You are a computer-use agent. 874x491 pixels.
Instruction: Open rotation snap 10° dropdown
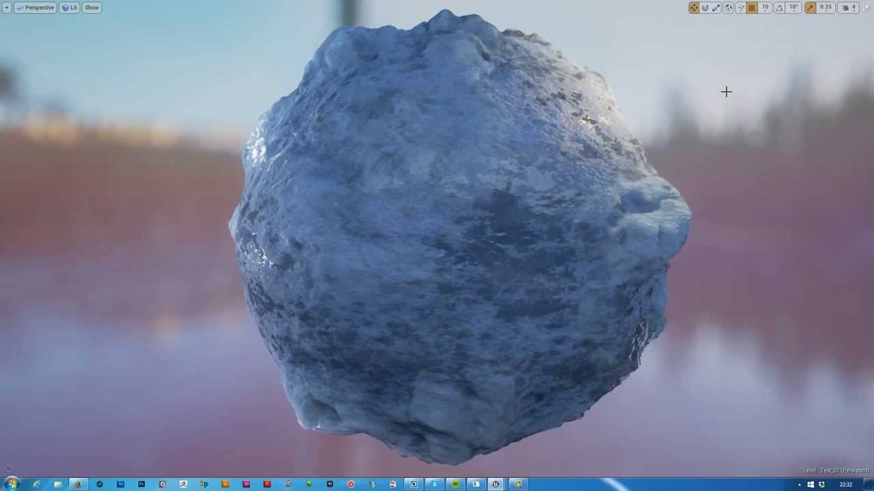pos(793,8)
